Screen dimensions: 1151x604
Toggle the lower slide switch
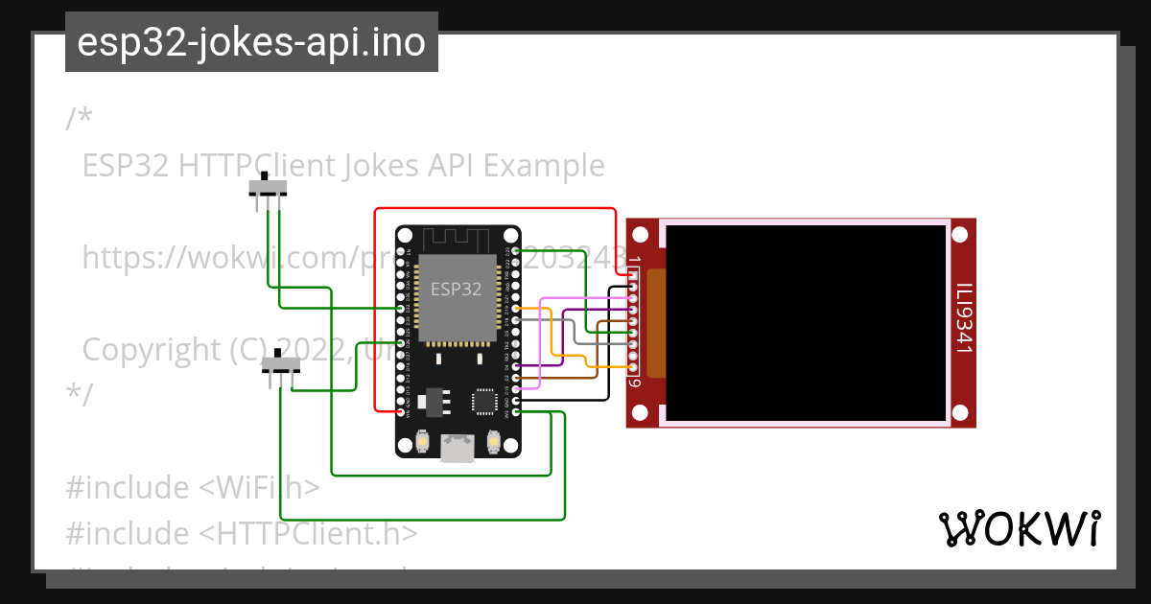pos(280,364)
